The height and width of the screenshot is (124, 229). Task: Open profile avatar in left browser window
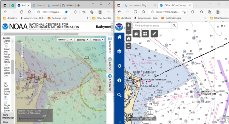coord(100,12)
